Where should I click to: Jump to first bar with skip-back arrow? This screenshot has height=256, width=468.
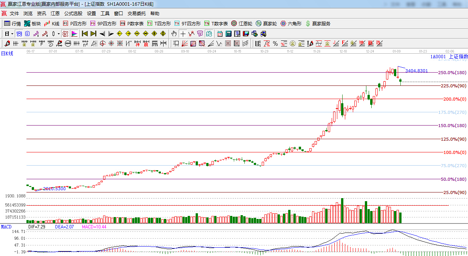tap(85, 34)
